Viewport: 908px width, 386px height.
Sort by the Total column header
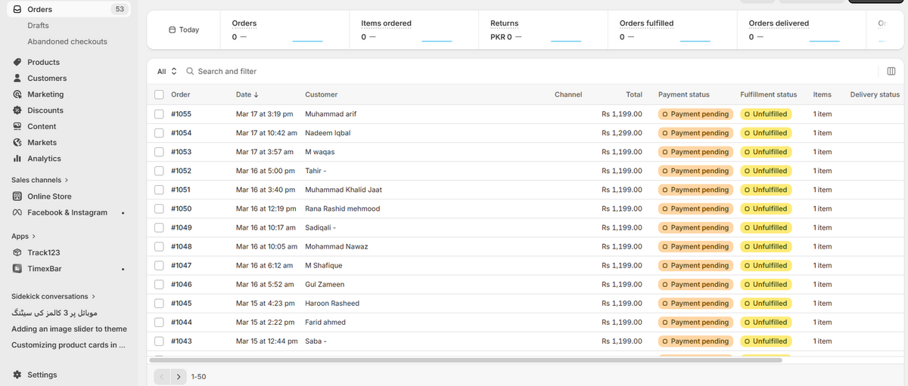coord(634,94)
